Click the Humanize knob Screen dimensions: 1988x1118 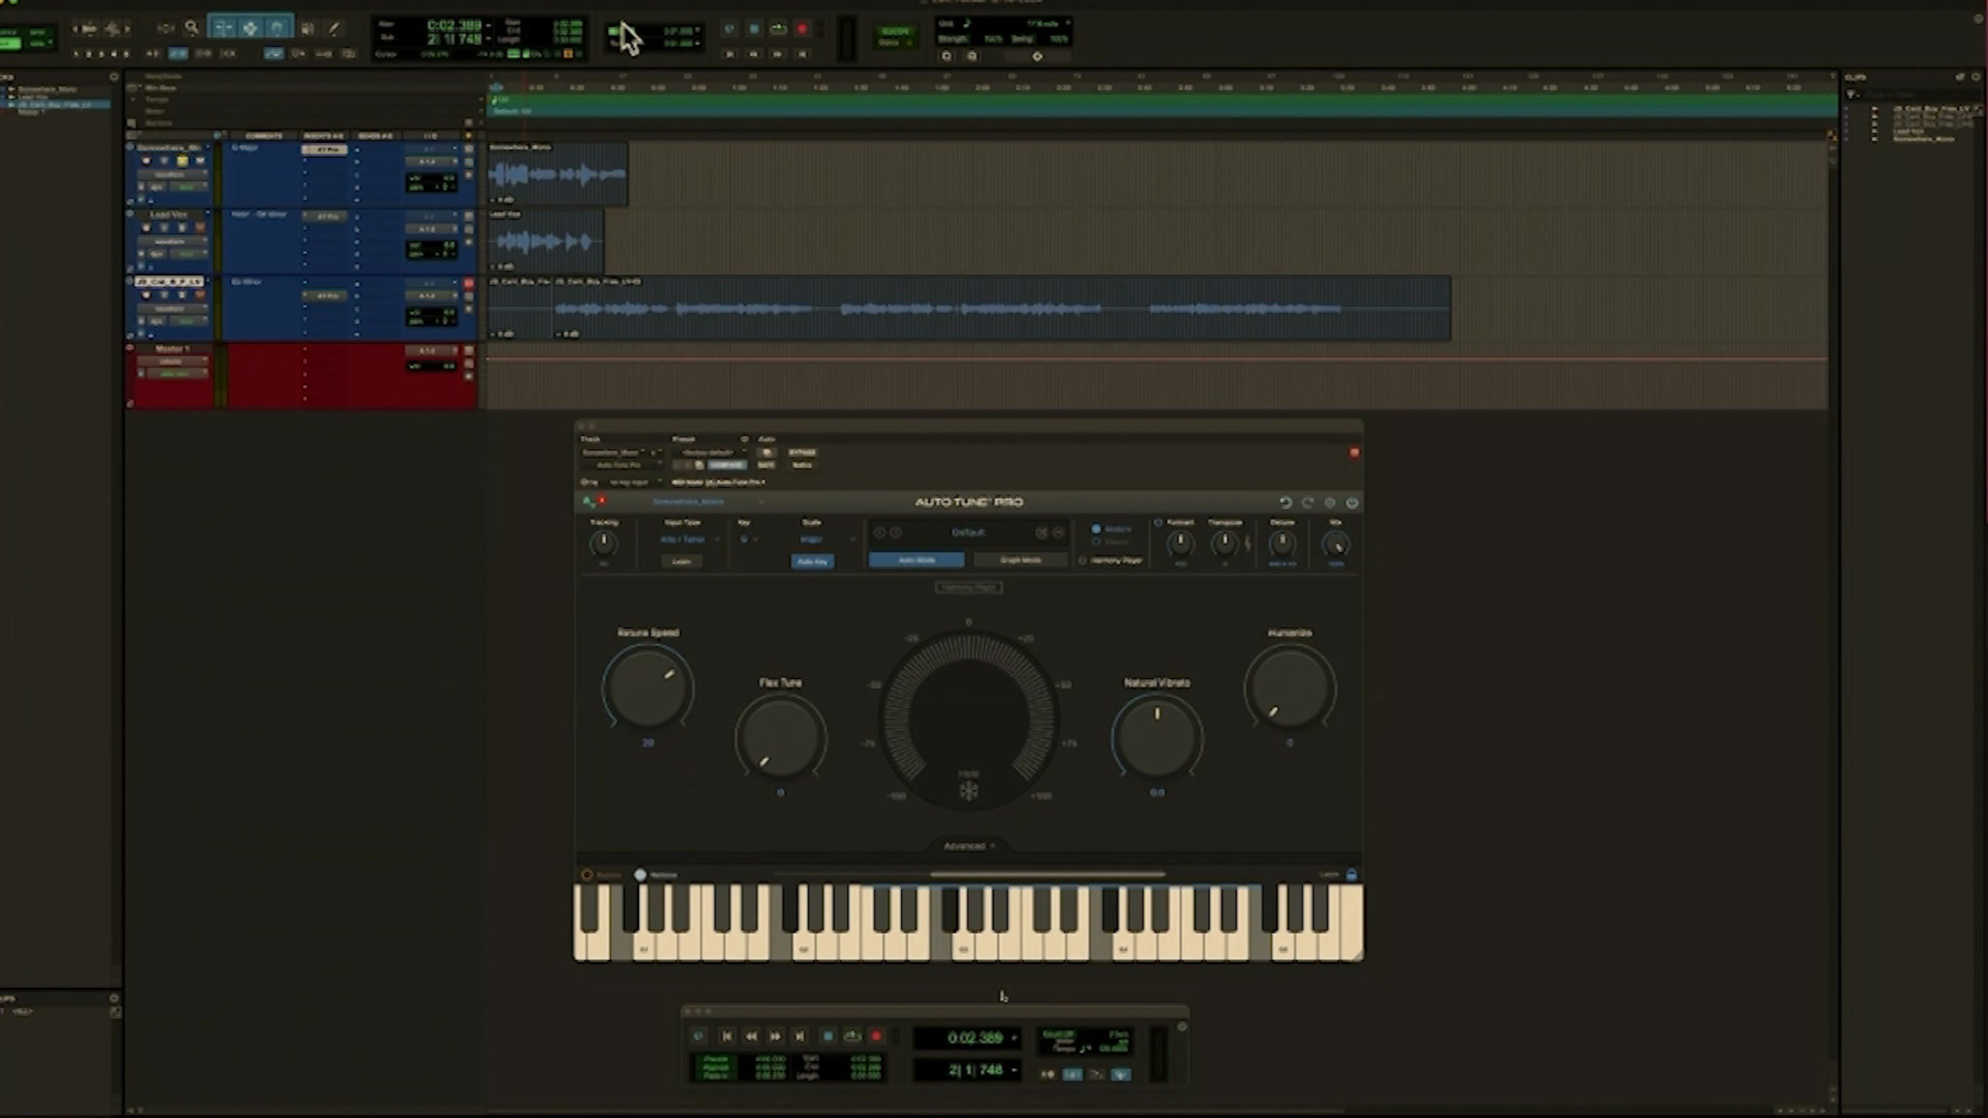(1290, 687)
